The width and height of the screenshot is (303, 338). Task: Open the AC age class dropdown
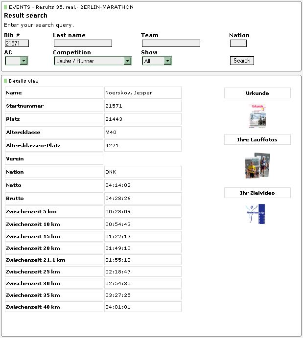[x=16, y=61]
